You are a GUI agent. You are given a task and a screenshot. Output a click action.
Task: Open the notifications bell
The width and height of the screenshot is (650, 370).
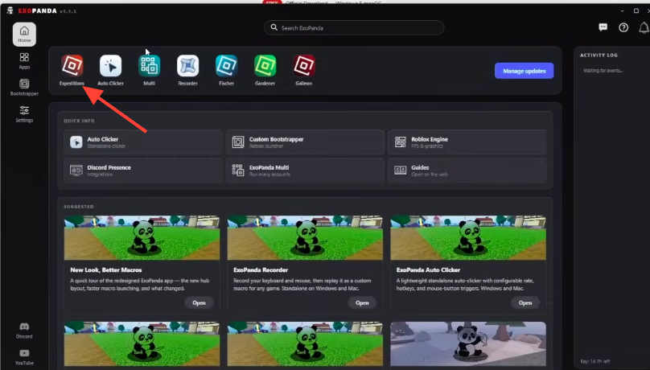[x=644, y=28]
